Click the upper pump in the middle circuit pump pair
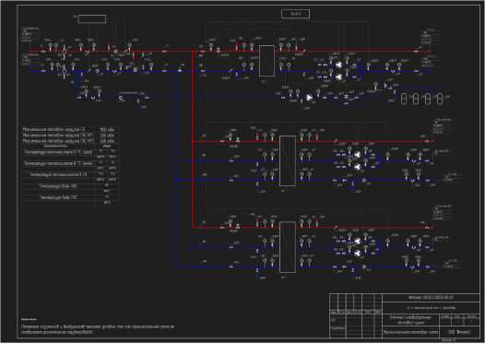 pos(357,155)
